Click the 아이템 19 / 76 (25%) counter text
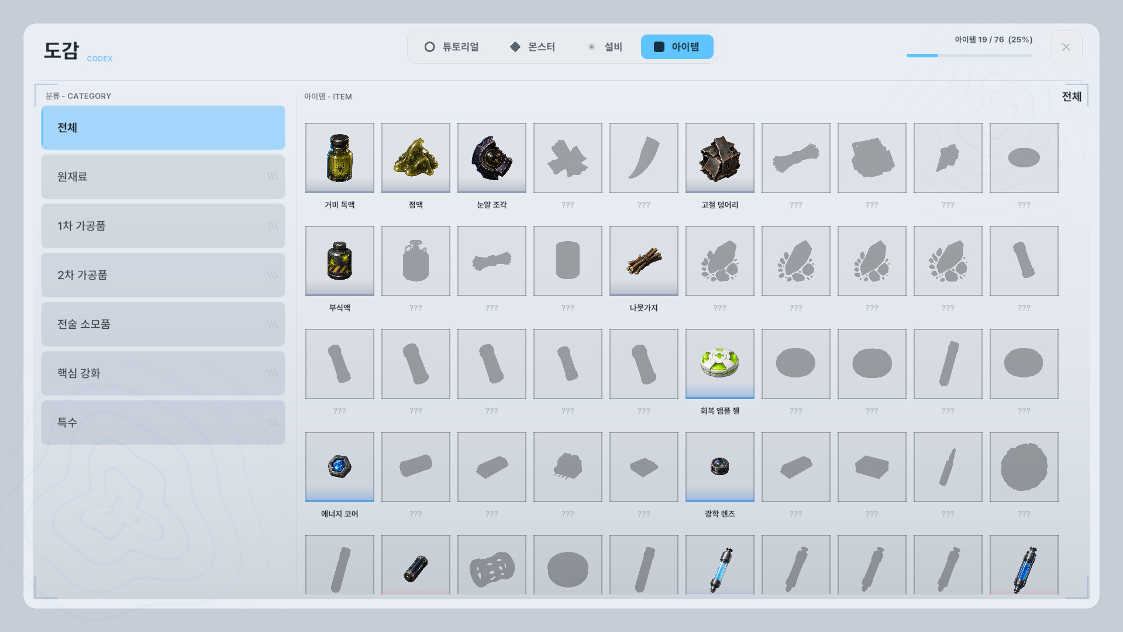The height and width of the screenshot is (632, 1123). (994, 40)
